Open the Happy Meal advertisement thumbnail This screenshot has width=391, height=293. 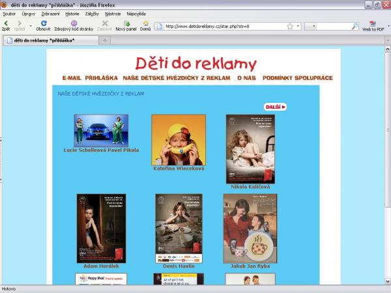point(101,279)
